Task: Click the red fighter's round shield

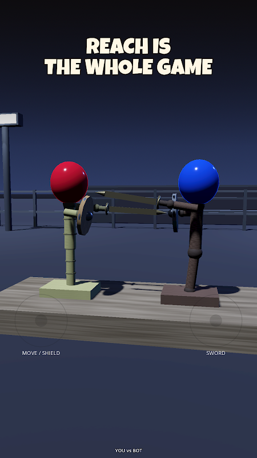Action: [85, 215]
